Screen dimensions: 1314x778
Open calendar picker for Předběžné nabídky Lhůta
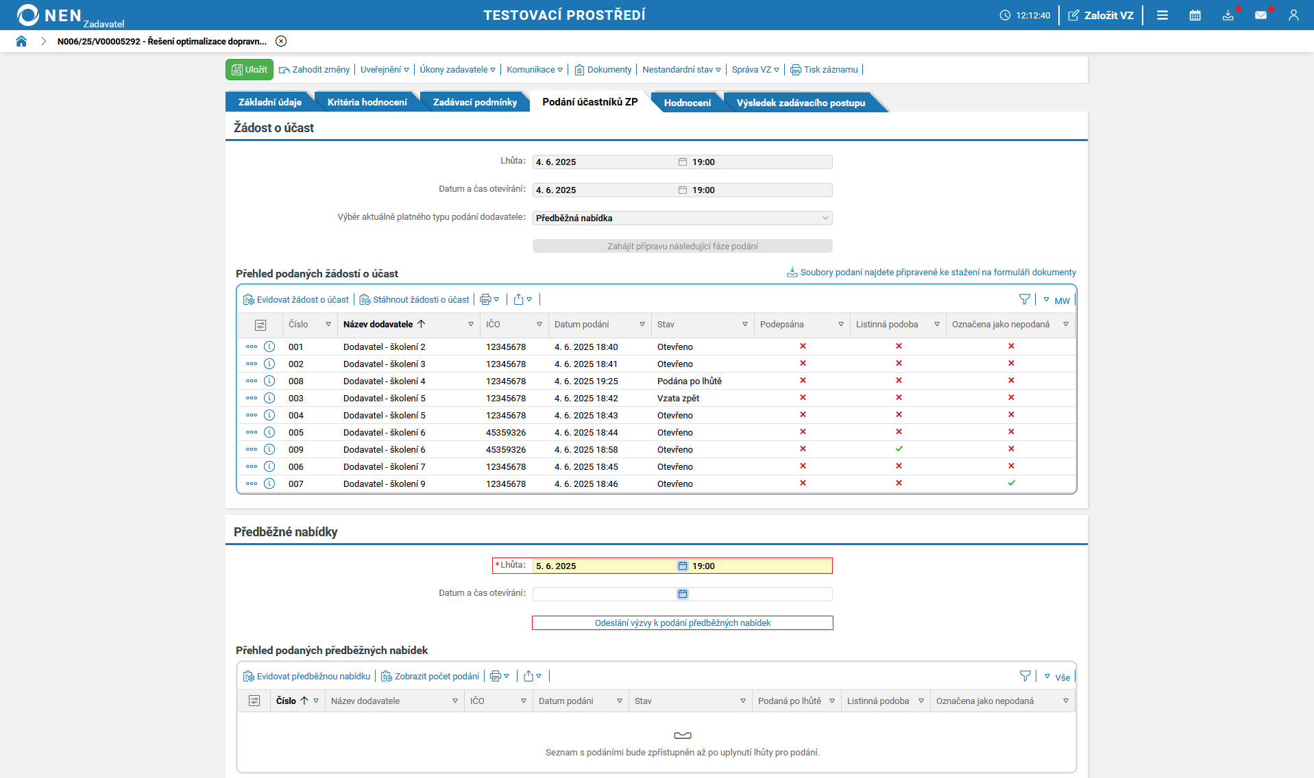[683, 566]
